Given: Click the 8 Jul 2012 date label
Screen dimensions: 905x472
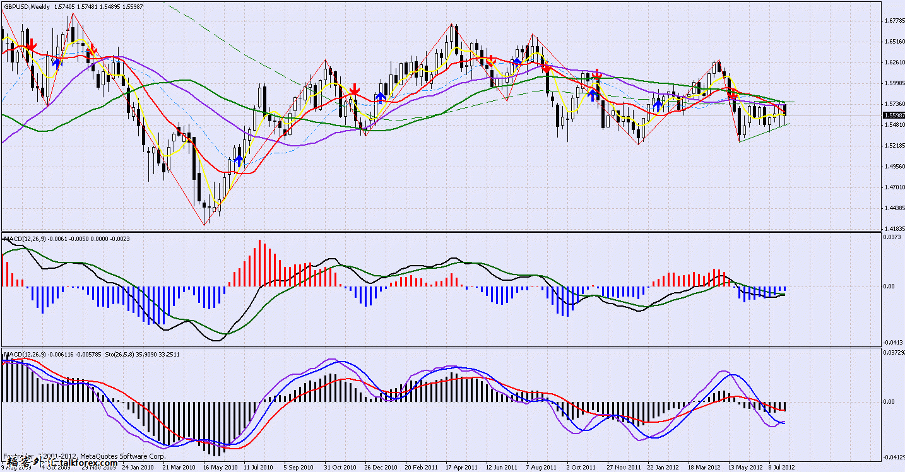Looking at the screenshot, I should coord(783,467).
